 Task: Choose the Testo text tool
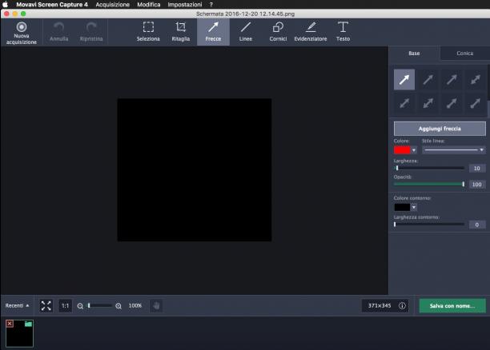[x=343, y=32]
